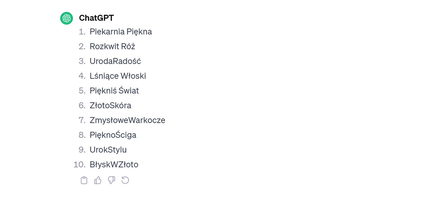Select the UrokStylu list entry
440x206 pixels.
pyautogui.click(x=108, y=150)
